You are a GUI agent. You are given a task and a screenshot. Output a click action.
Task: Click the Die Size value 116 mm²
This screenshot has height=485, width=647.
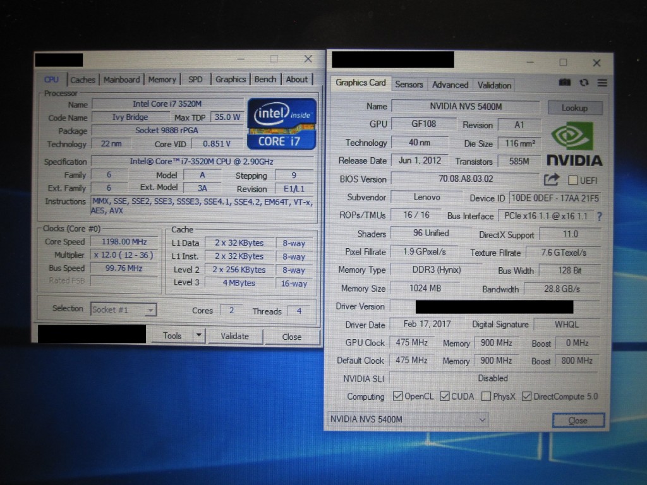520,143
